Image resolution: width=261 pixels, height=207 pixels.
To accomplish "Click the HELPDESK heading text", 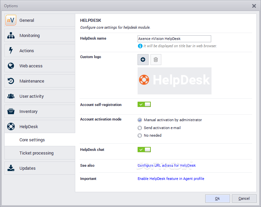I will (90, 20).
